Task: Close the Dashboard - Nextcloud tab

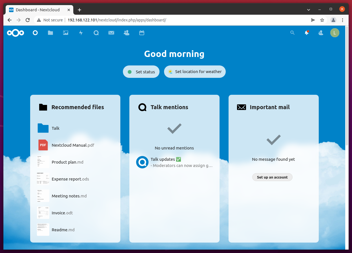Action: [69, 10]
